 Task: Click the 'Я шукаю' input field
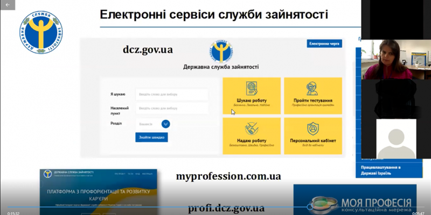(x=171, y=95)
